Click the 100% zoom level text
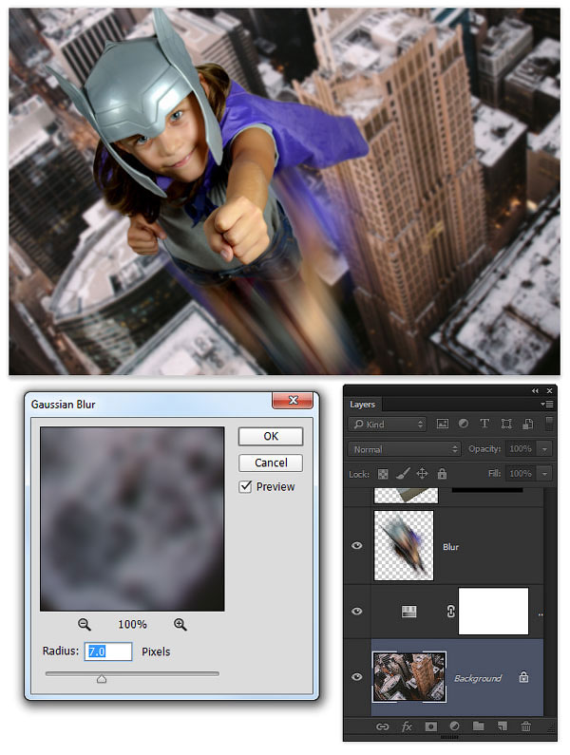The height and width of the screenshot is (755, 570). [132, 625]
